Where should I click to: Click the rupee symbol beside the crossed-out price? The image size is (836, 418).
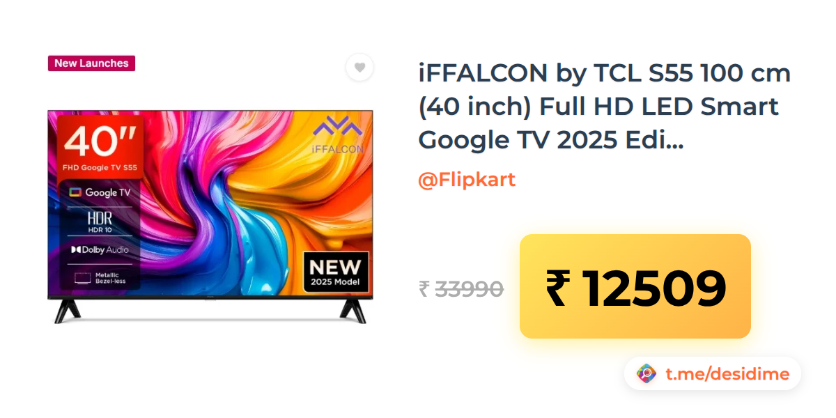[x=424, y=288]
